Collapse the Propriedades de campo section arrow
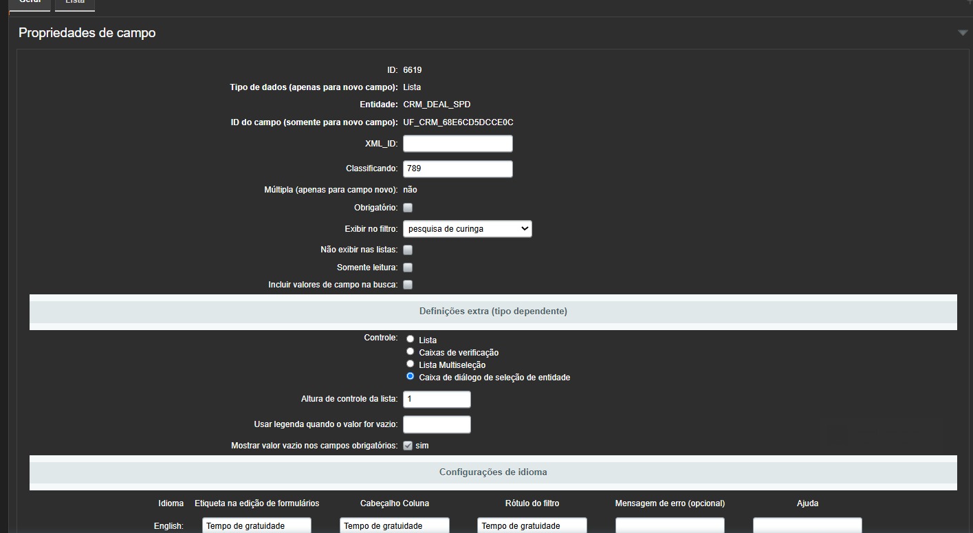The width and height of the screenshot is (973, 533). 962,33
